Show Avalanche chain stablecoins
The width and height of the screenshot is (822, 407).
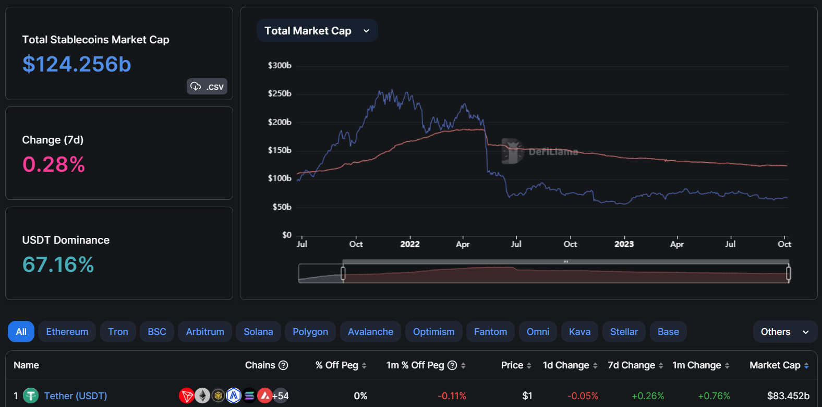pos(370,332)
